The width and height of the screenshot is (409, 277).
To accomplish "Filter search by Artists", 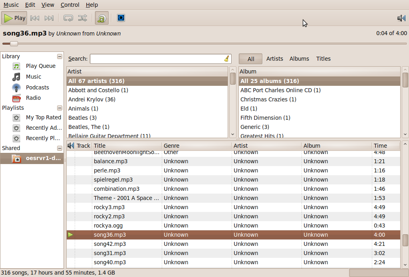I will (275, 59).
